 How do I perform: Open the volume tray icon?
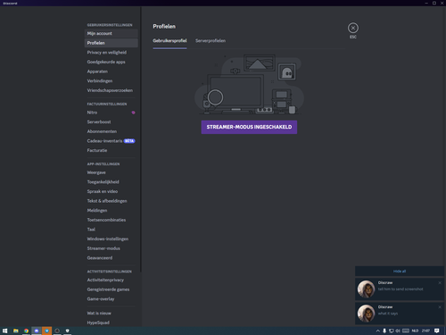398,331
